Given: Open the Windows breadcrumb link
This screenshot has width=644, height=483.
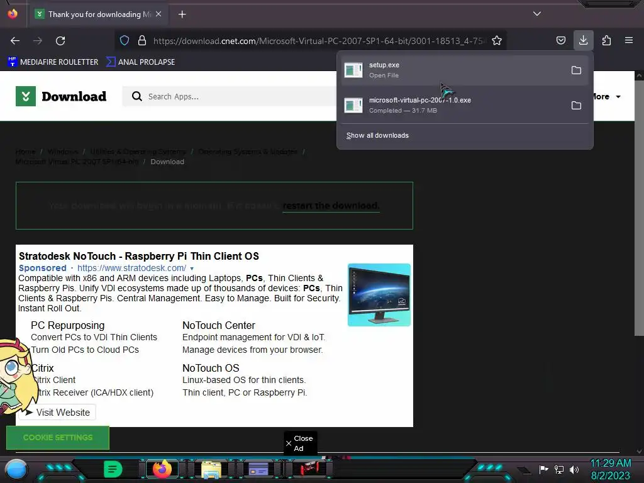Looking at the screenshot, I should 62,152.
